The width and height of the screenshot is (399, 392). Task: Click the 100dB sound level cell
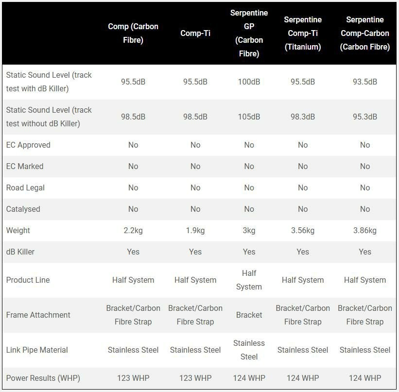pos(249,82)
